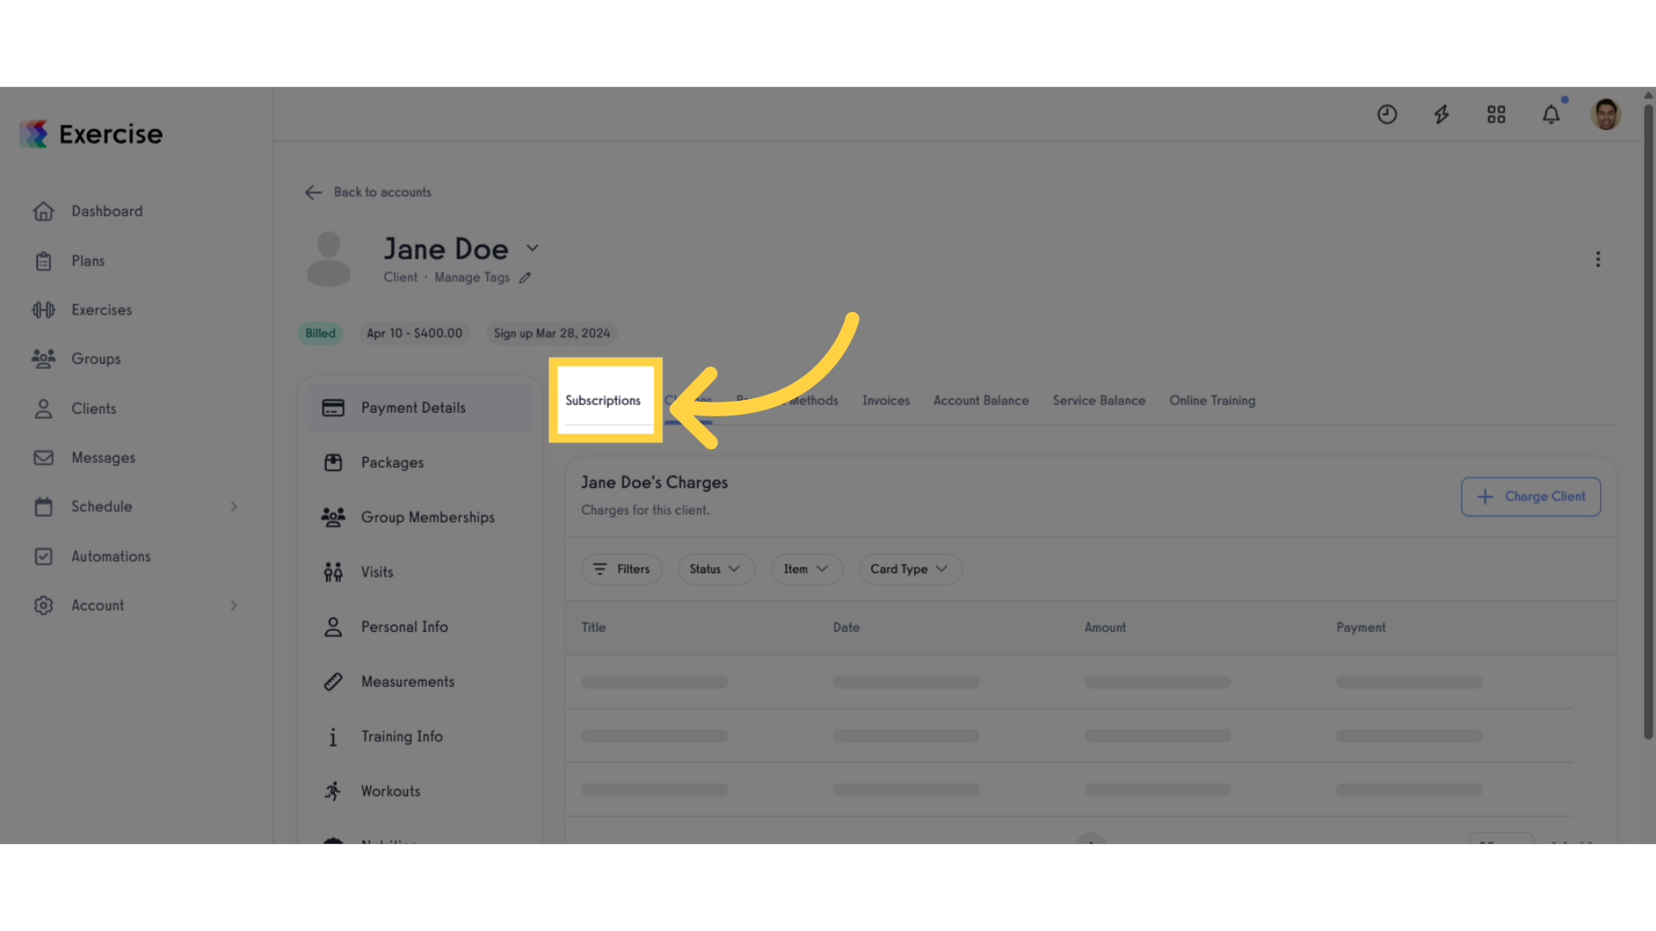Click the Account gear icon
Screen dimensions: 1656x931
[x=44, y=605]
